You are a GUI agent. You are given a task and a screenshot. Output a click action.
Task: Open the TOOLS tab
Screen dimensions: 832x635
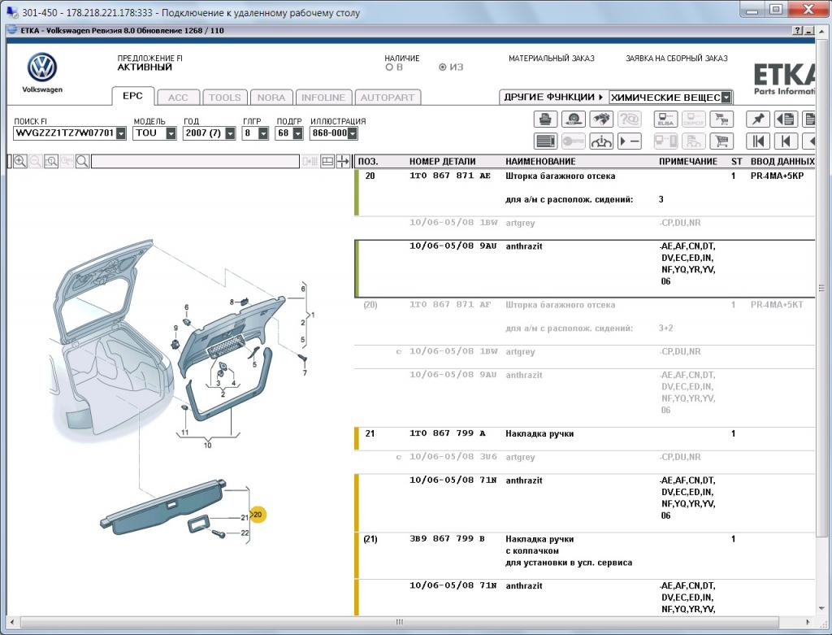225,98
